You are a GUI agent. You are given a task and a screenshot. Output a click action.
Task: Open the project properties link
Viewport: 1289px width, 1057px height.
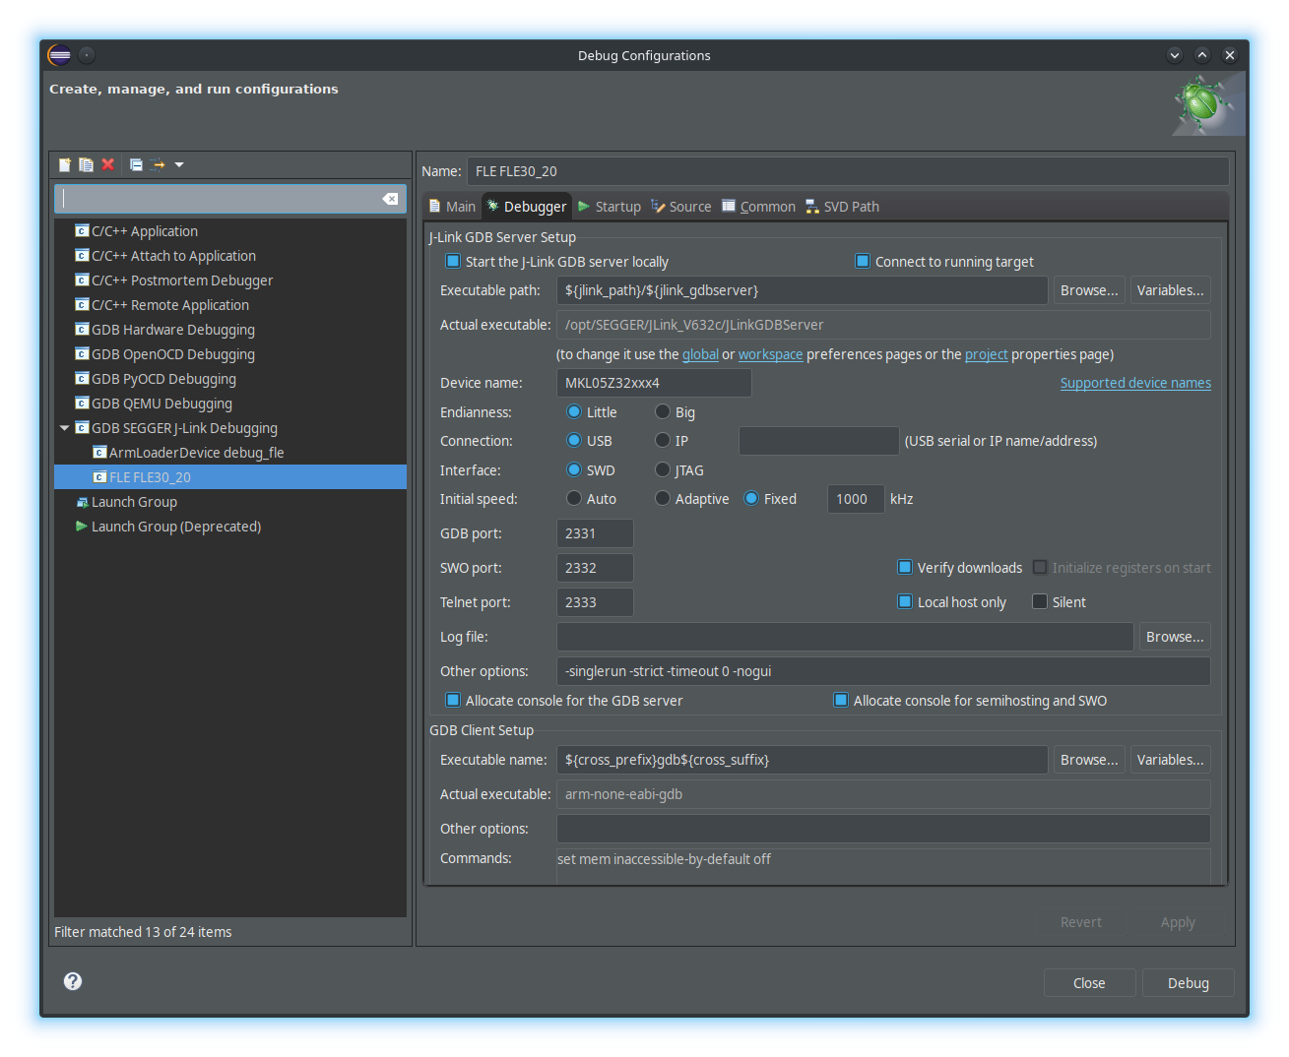click(986, 354)
